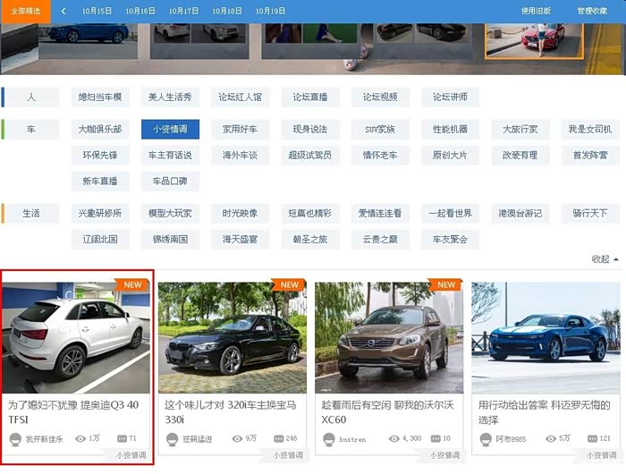Screen dimensions: 626x474
Task: Open the 现身说法 category
Action: (x=310, y=130)
